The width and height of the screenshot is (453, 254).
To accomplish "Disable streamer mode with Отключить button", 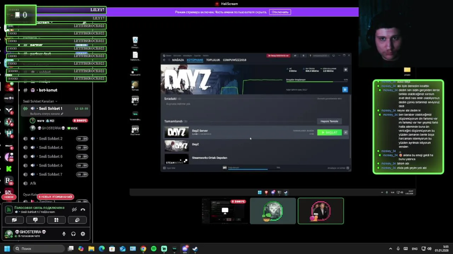I will pyautogui.click(x=280, y=12).
